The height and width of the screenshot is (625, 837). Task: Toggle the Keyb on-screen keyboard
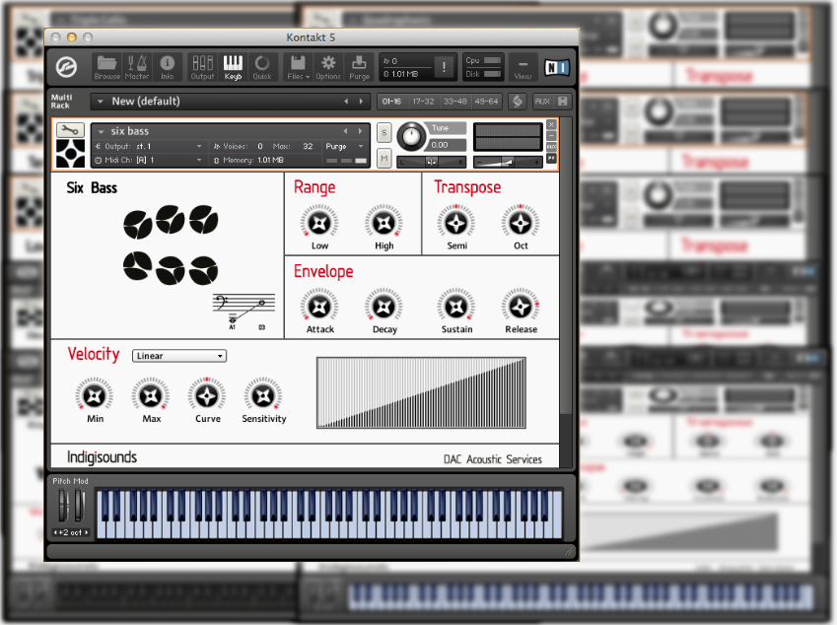coord(233,66)
